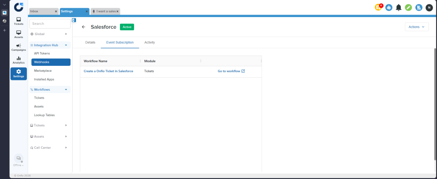
Task: Select the Event Subscription tab
Action: 120,42
